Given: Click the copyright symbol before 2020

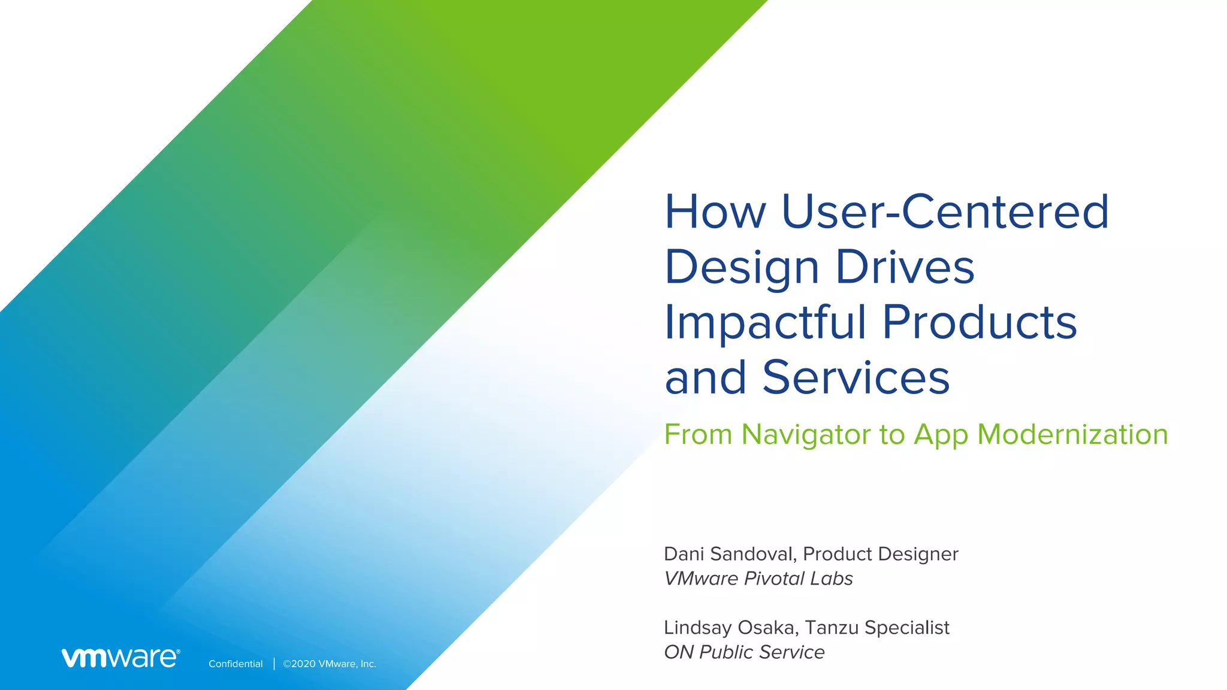Looking at the screenshot, I should 286,664.
